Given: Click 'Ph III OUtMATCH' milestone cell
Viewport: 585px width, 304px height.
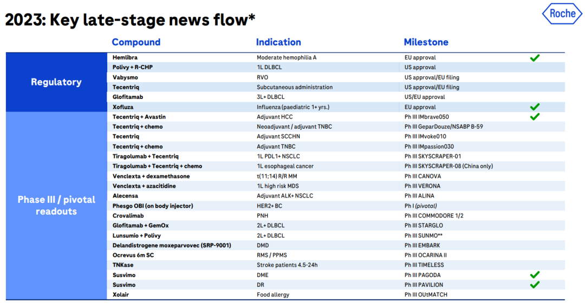Looking at the screenshot, I should click(x=426, y=295).
